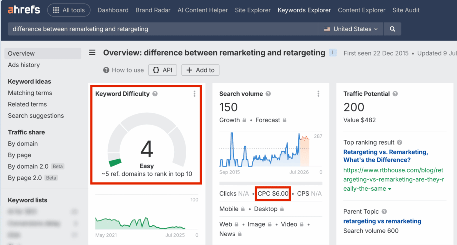The height and width of the screenshot is (245, 457).
Task: Click the locked Desktop option
Action: pyautogui.click(x=269, y=209)
